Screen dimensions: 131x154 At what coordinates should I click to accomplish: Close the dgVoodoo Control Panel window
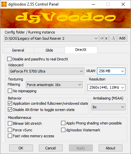[123, 4]
